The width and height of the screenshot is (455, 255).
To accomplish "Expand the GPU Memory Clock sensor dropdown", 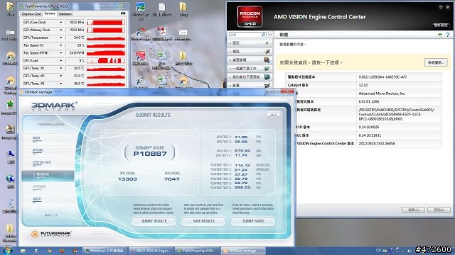I will (61, 30).
